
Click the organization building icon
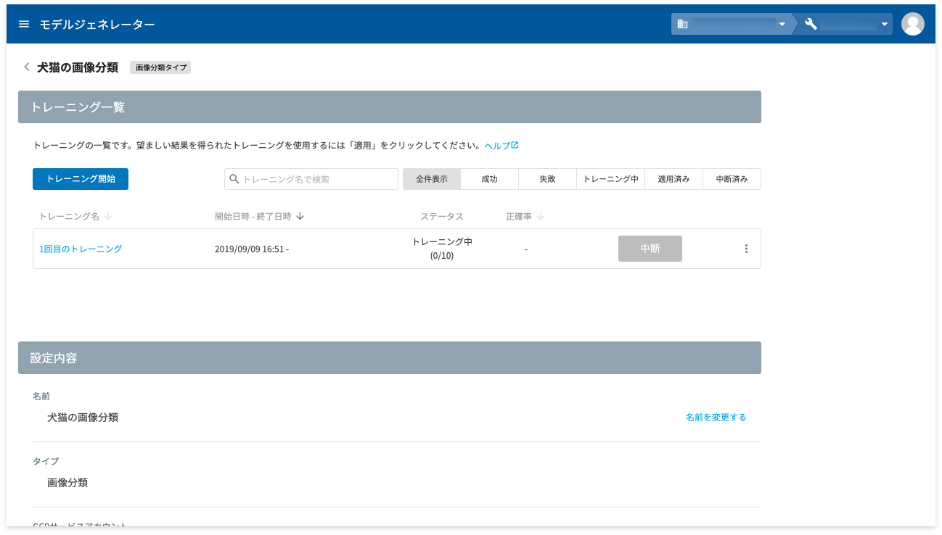(682, 24)
